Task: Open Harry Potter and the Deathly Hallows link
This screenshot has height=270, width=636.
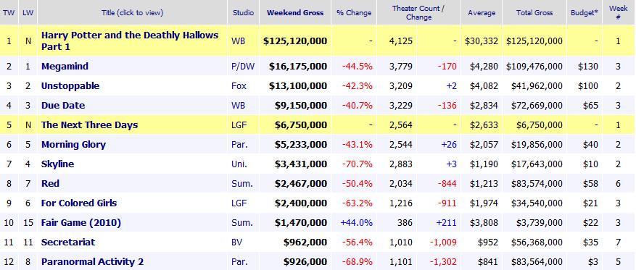Action: pyautogui.click(x=130, y=41)
